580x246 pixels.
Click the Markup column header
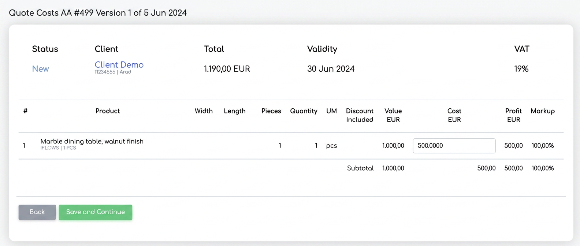[x=543, y=111]
